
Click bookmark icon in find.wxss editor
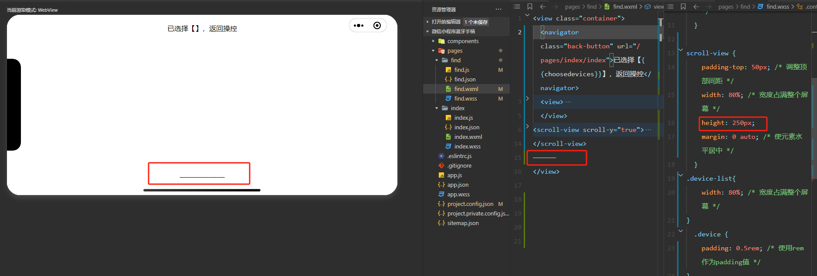(x=683, y=7)
